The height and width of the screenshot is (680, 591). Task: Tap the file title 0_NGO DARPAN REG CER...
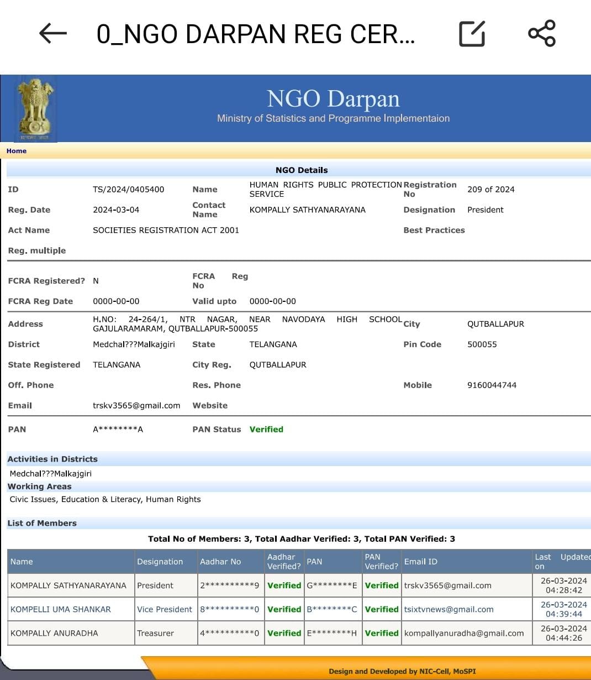click(255, 34)
